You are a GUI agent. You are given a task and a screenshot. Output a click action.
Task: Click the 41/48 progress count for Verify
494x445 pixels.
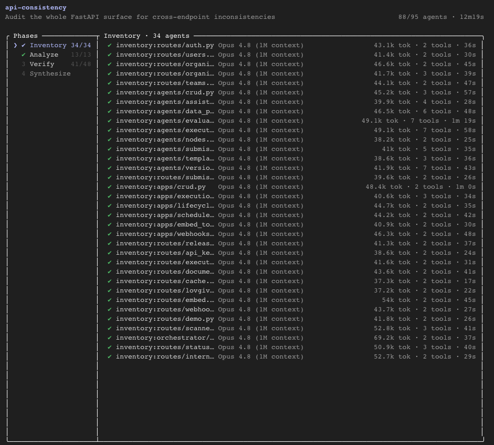point(81,64)
